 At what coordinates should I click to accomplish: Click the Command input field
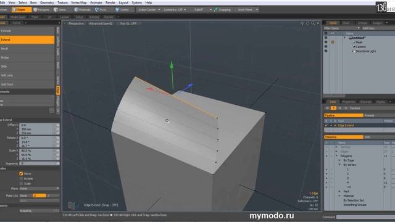click(x=365, y=217)
